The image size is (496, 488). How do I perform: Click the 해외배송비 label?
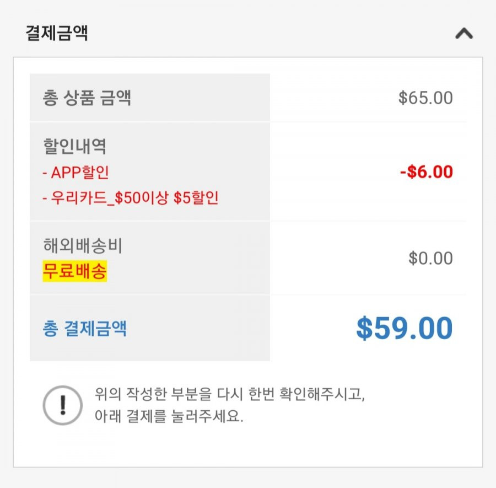click(83, 245)
